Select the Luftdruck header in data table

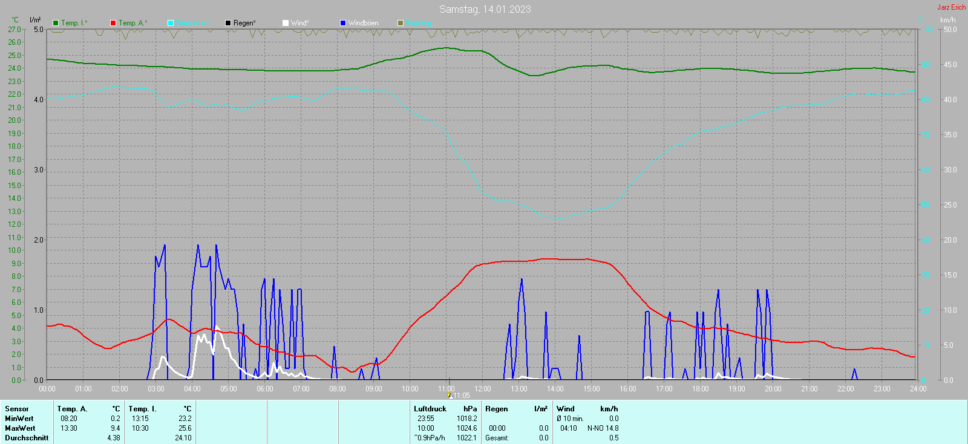[x=430, y=409]
